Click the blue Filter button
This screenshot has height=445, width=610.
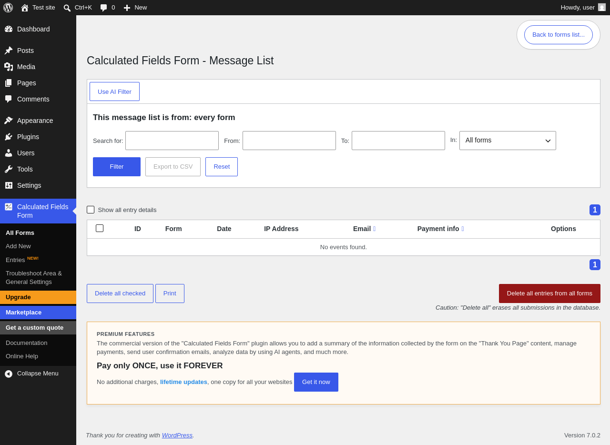[x=117, y=167]
